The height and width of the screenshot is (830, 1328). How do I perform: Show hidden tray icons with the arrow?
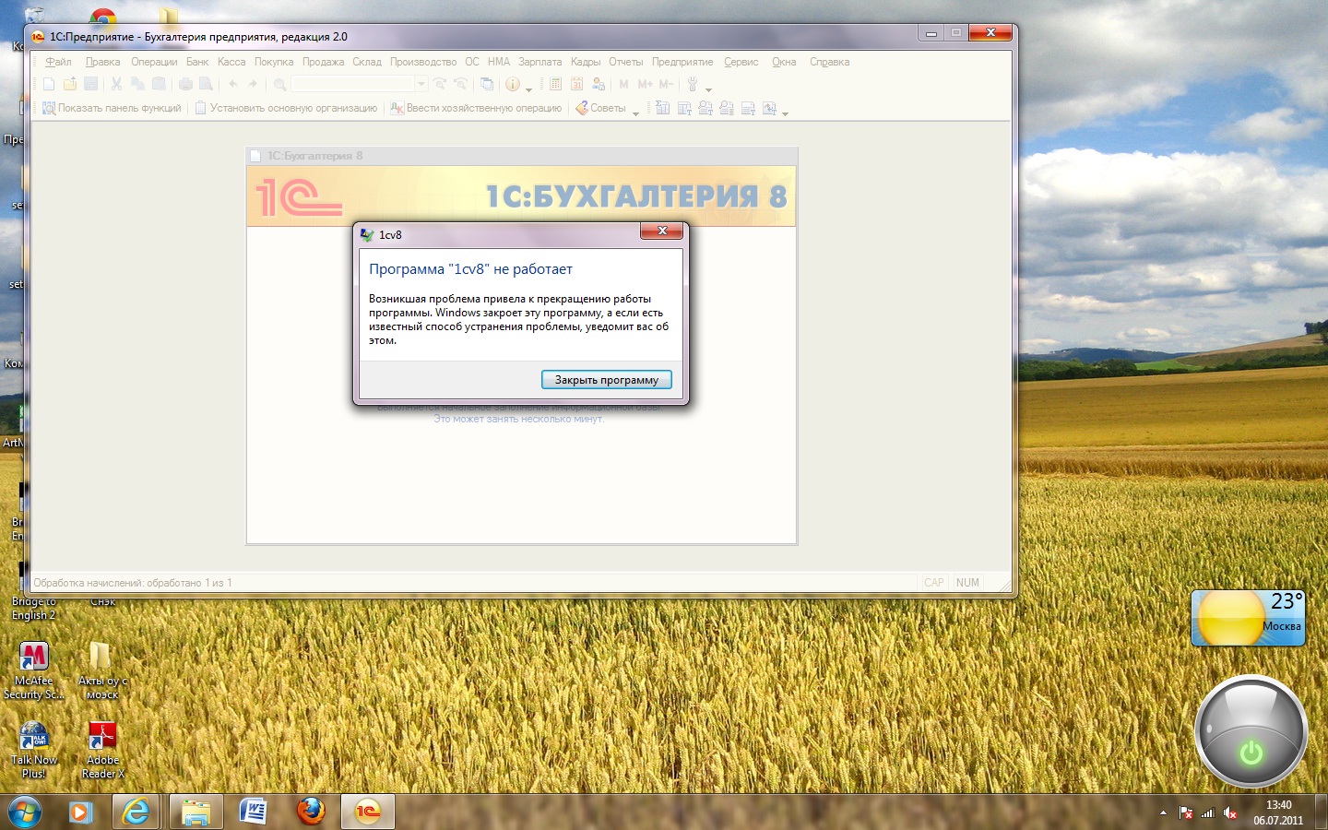1163,813
